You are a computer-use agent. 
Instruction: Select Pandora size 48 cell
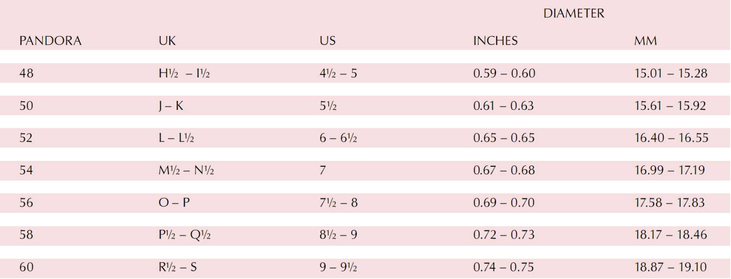[x=26, y=74]
